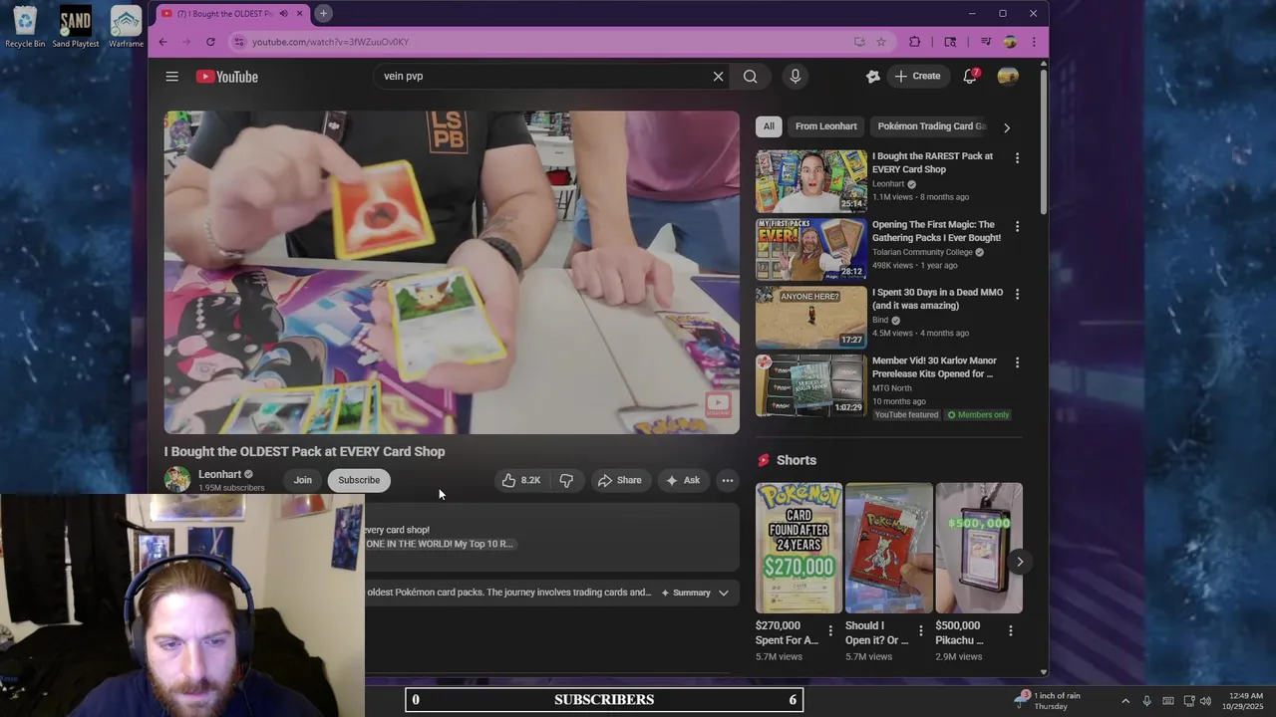This screenshot has width=1276, height=717.
Task: Expand the AI Summary section
Action: coord(695,593)
